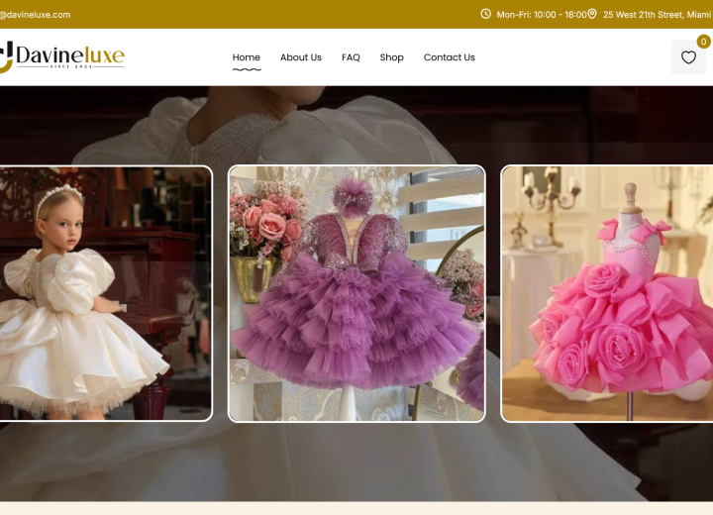Click the clock icon beside business hours

pos(485,14)
